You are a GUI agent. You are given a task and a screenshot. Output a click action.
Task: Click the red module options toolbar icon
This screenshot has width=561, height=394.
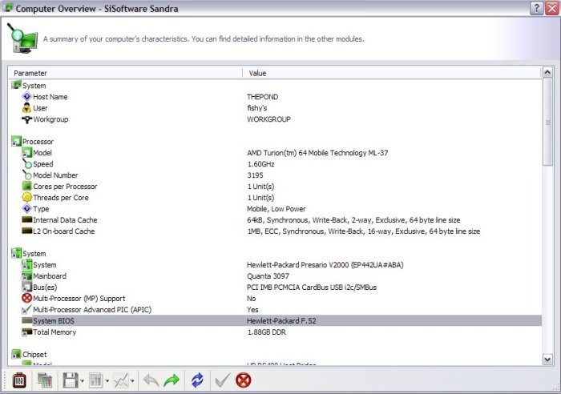pyautogui.click(x=19, y=380)
